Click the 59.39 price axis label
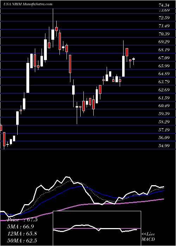The height and width of the screenshot is (246, 176). coord(164,114)
